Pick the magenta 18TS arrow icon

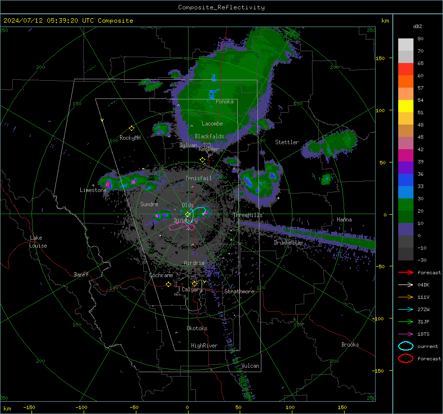406,334
